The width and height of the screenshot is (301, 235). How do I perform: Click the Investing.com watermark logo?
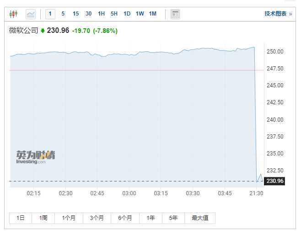point(36,157)
